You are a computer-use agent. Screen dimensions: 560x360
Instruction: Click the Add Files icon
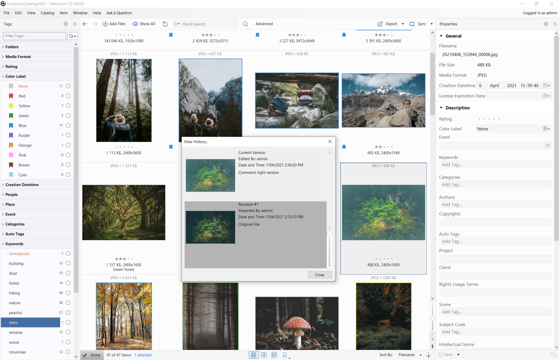105,24
